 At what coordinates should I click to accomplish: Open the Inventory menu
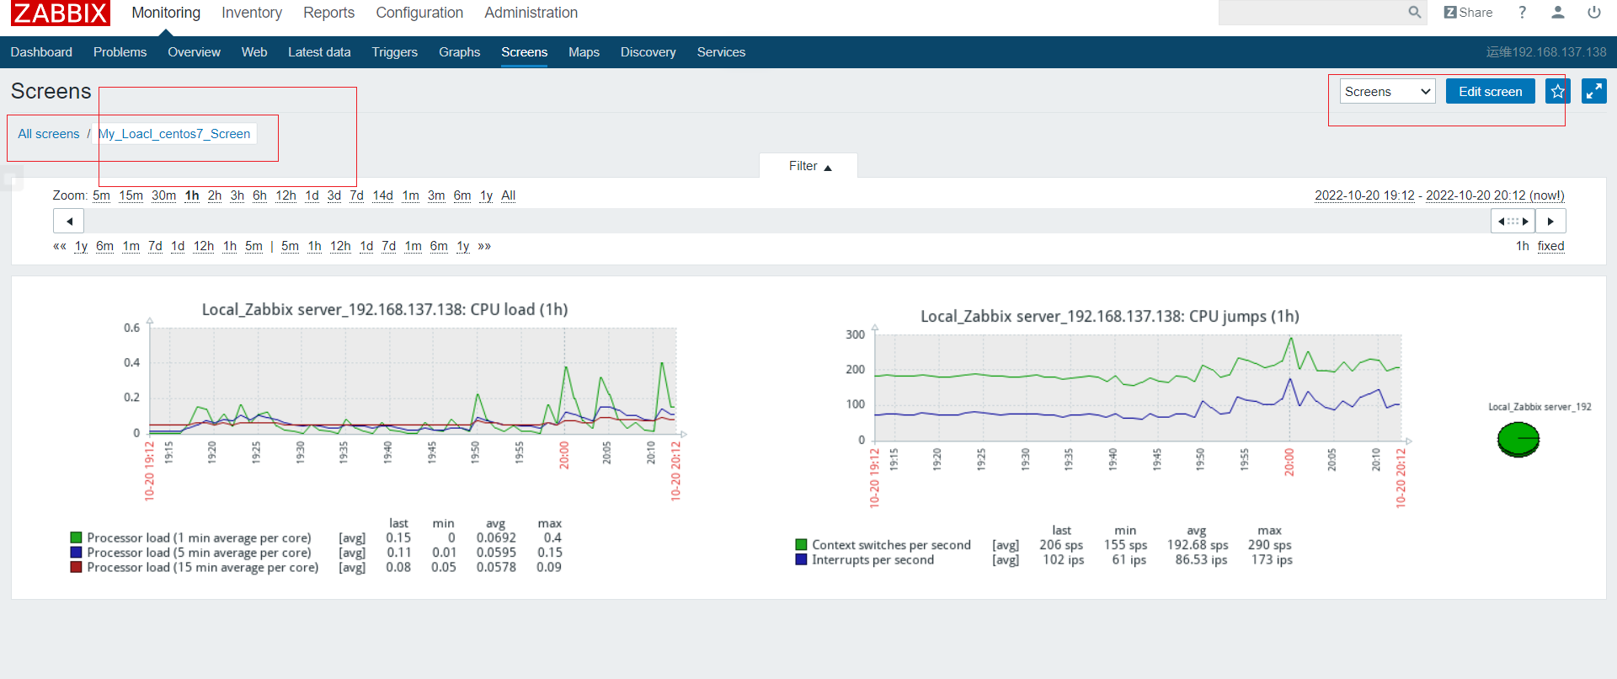click(252, 13)
